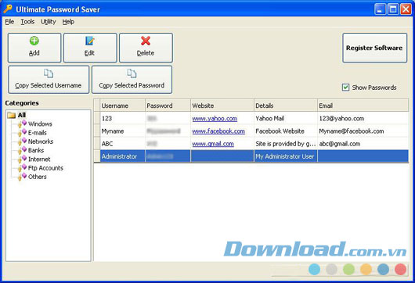This screenshot has width=415, height=283.
Task: Click the Facebook Website details cell
Action: [286, 131]
